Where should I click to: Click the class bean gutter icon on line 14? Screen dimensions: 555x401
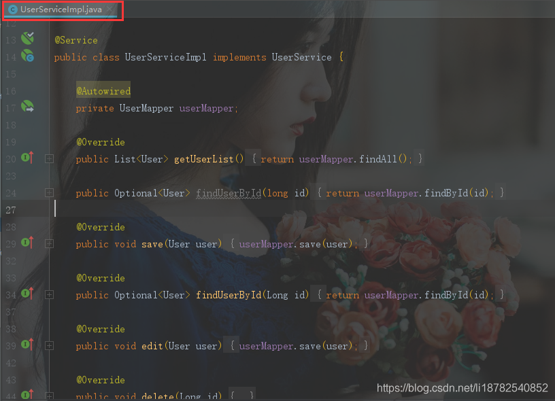pos(27,56)
